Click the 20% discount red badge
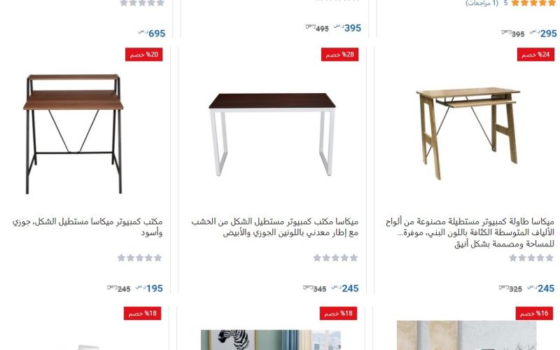 (x=144, y=55)
